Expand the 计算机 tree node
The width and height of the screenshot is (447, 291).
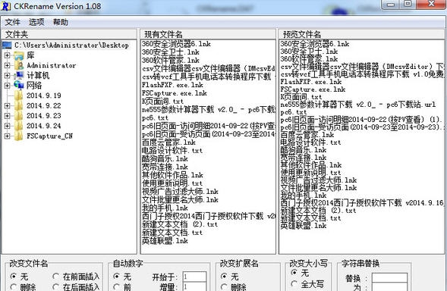[x=7, y=76]
